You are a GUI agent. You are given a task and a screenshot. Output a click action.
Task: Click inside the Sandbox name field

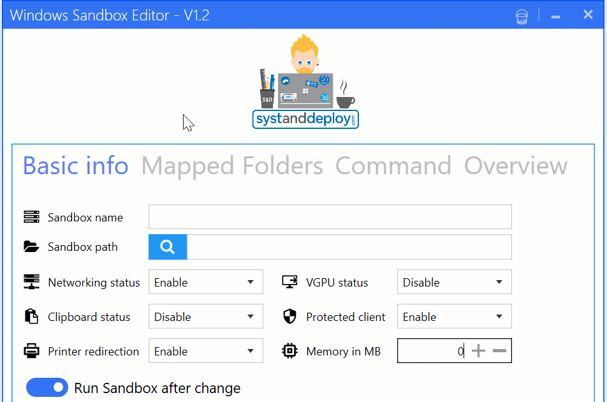[x=329, y=217]
